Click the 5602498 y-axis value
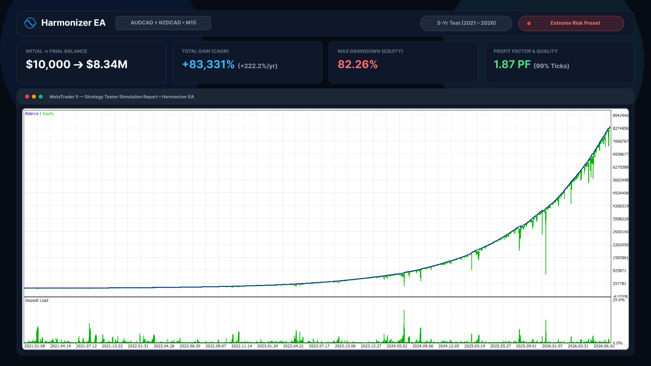 620,180
